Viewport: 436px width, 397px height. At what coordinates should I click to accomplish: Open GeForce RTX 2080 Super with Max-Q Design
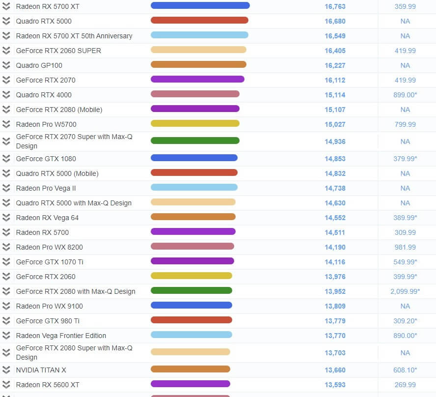pos(74,352)
